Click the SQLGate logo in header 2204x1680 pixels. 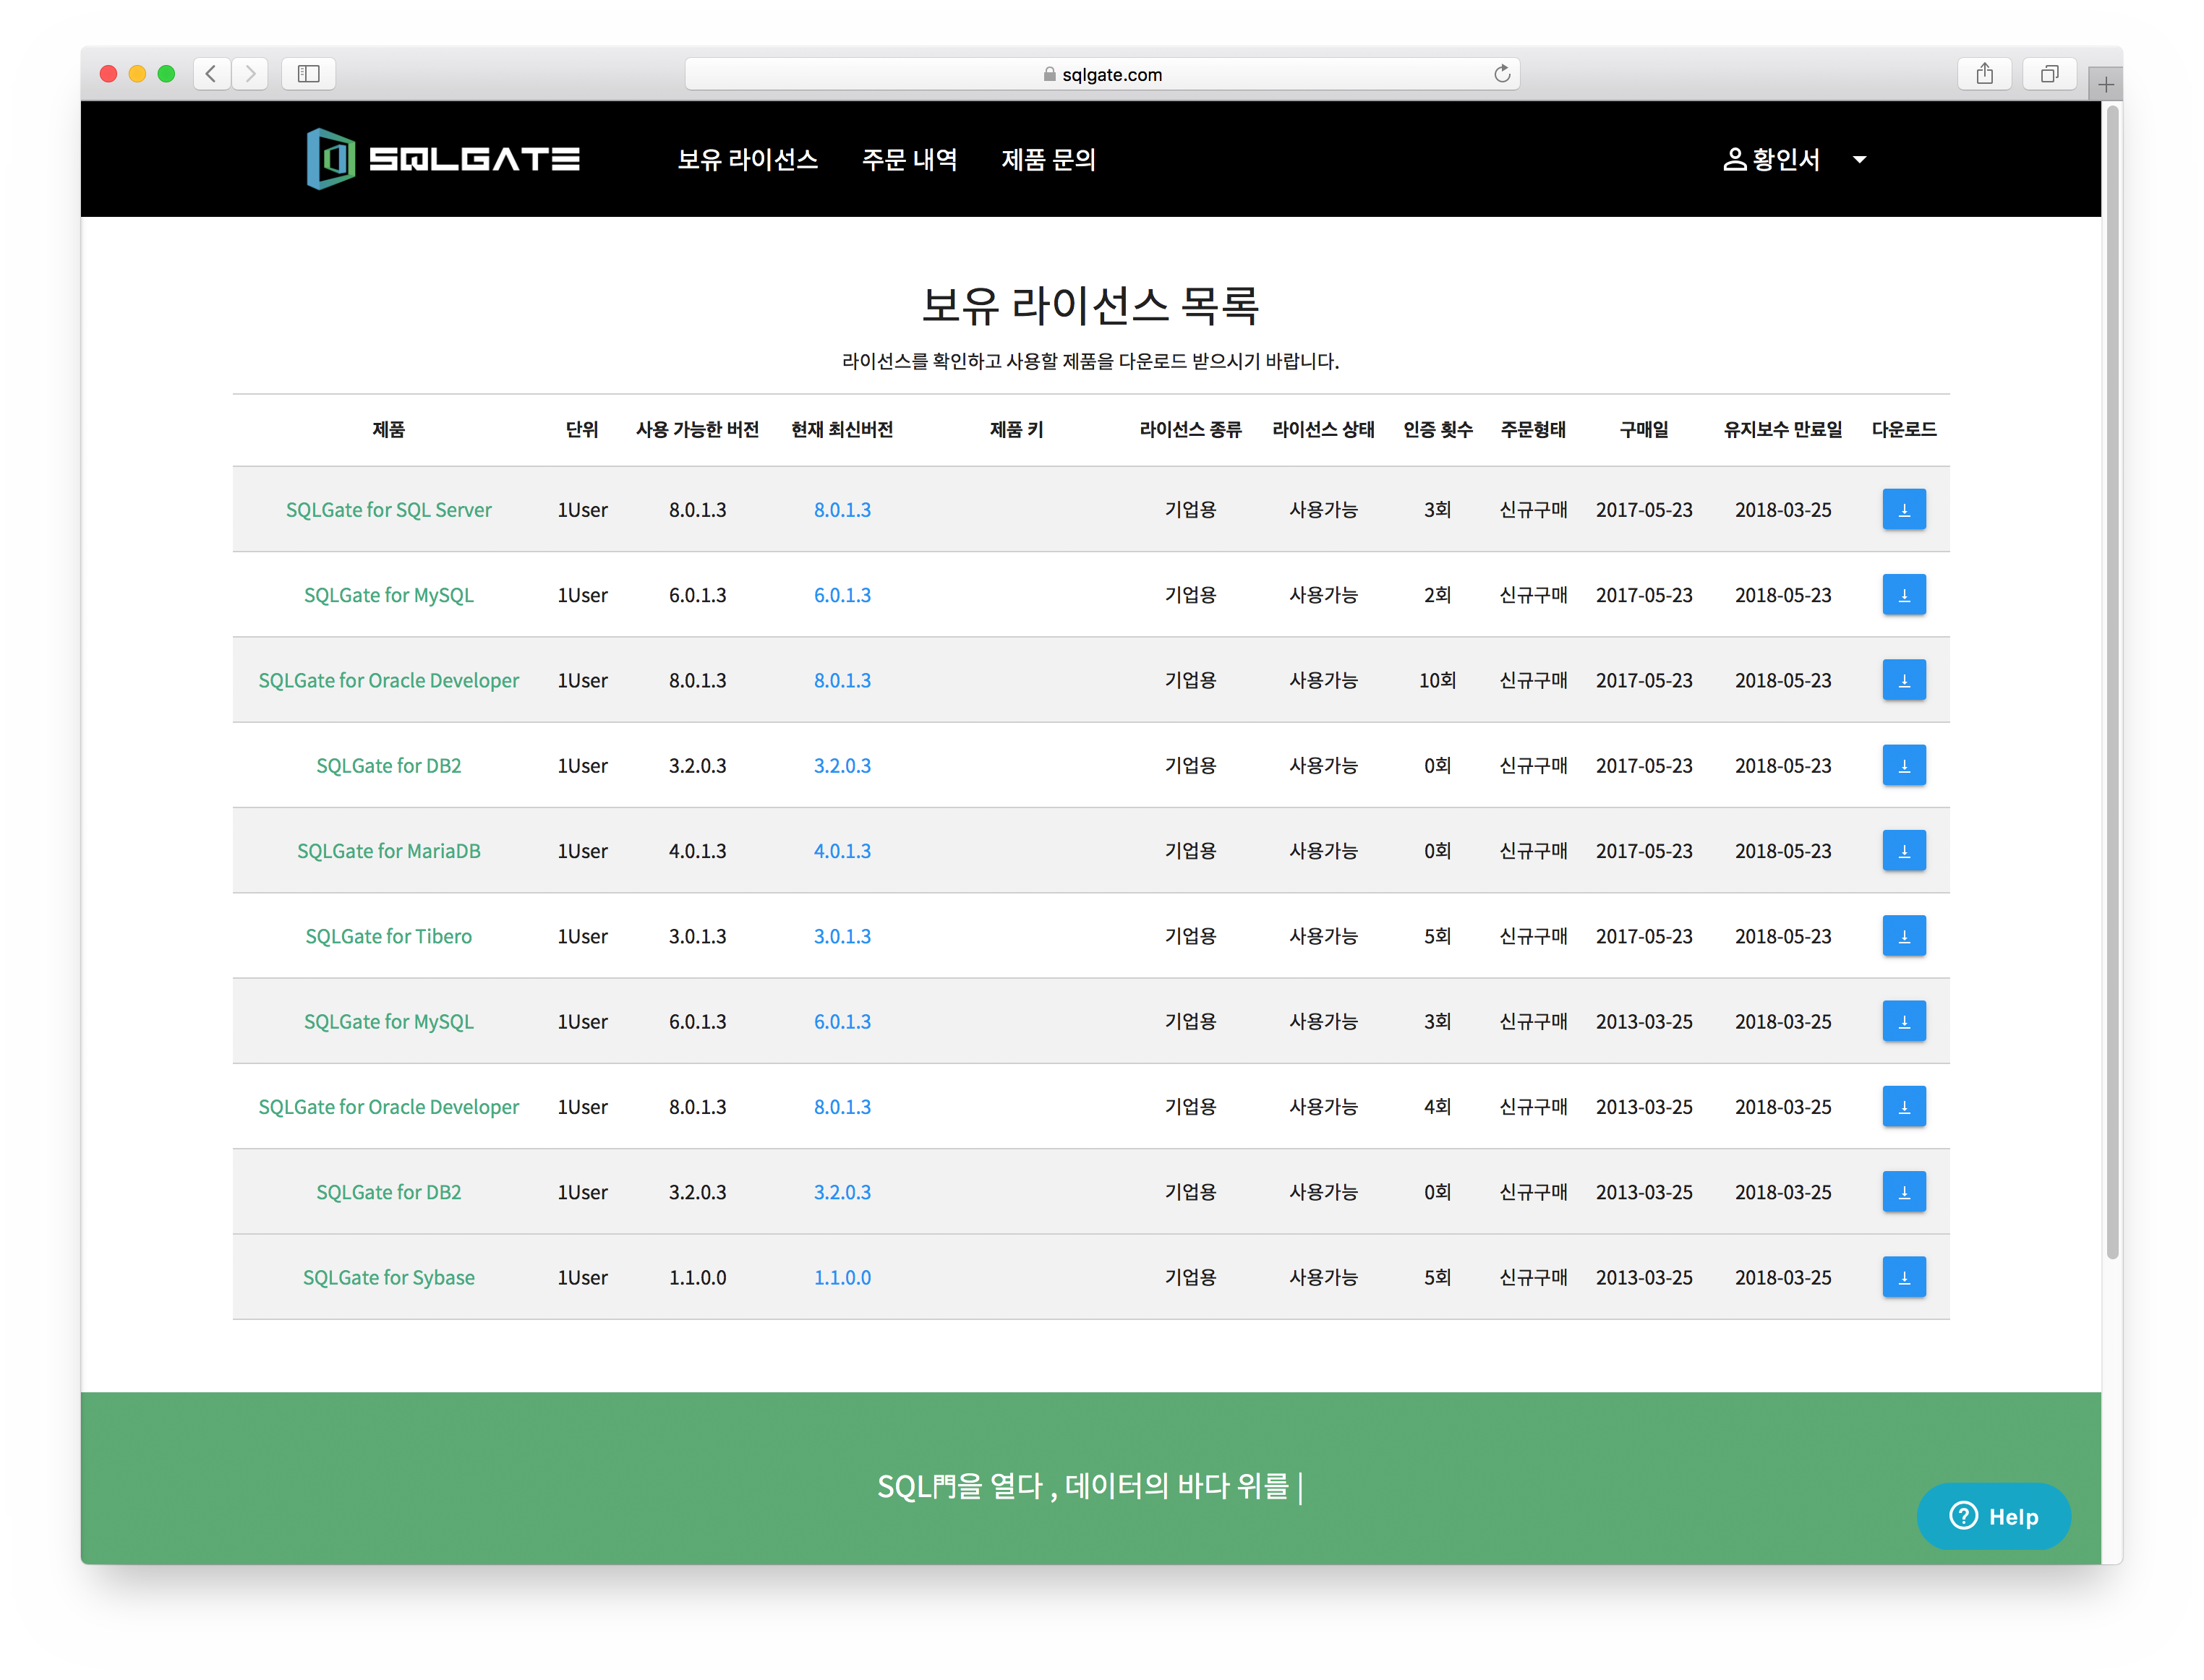click(443, 159)
